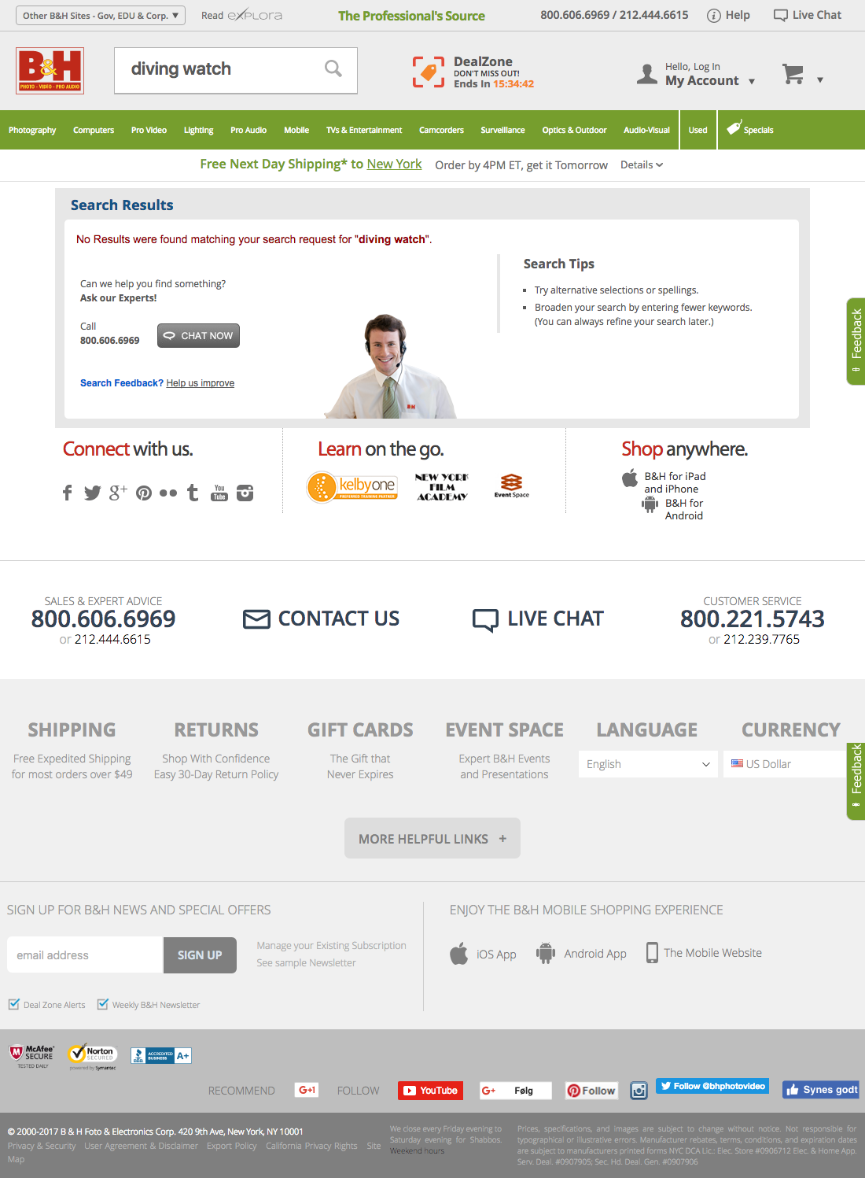Image resolution: width=865 pixels, height=1178 pixels.
Task: Select the Computers menu item
Action: point(94,130)
